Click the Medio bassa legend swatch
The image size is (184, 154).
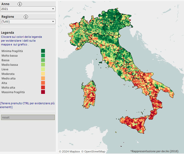click(43, 65)
